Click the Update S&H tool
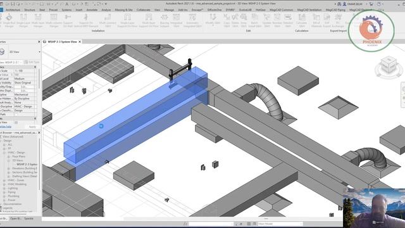 [x=267, y=21]
